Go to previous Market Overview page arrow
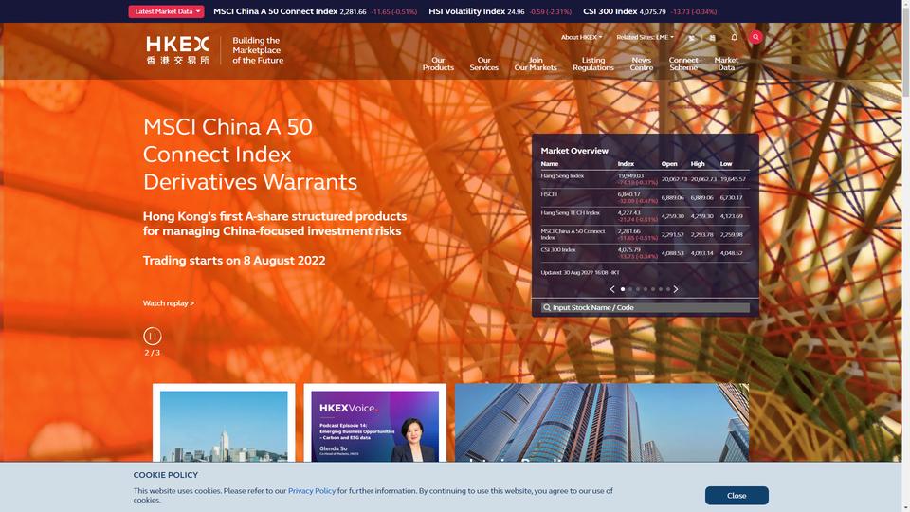910x512 pixels. [x=612, y=289]
